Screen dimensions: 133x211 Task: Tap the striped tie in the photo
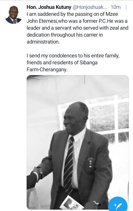(69, 164)
